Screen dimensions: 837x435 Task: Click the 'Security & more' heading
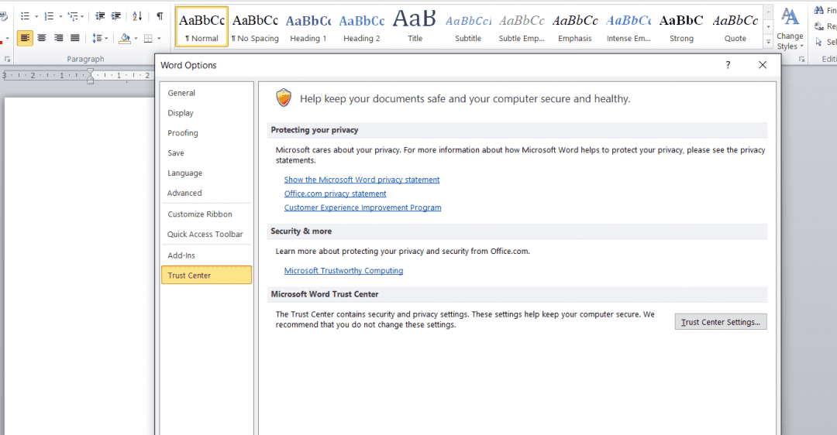pos(301,231)
